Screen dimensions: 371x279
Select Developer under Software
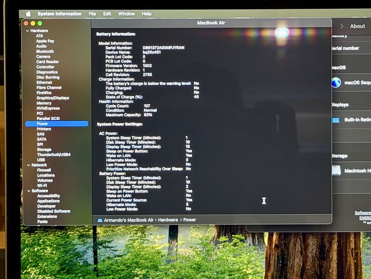(47, 206)
